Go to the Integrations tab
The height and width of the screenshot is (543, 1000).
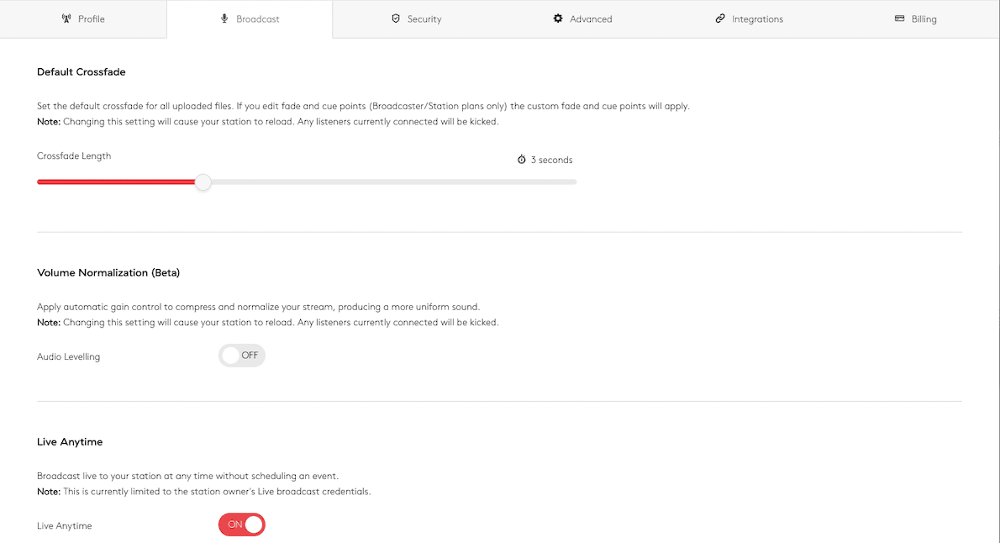click(757, 19)
